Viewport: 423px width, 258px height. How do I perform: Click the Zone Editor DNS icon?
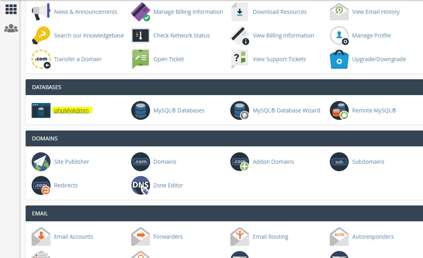coord(141,185)
